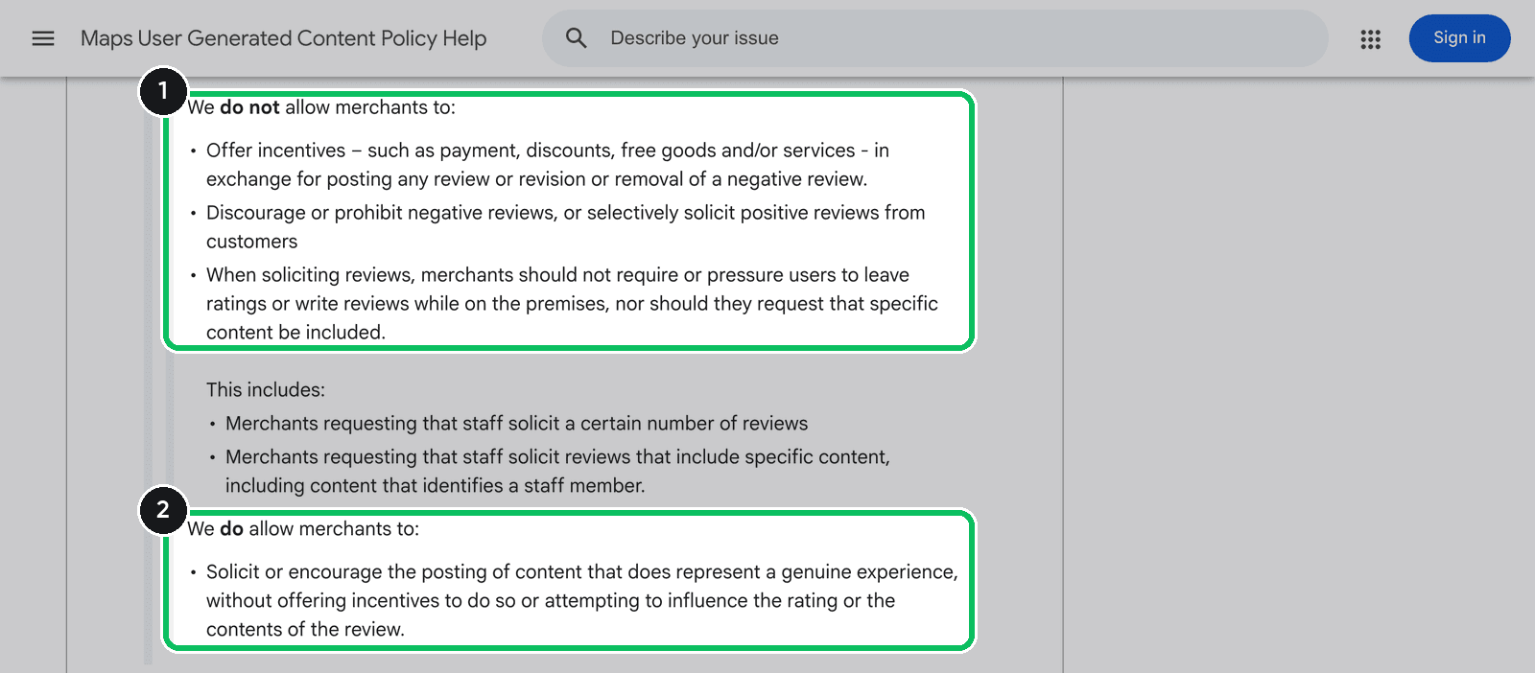Click the 'We do allow merchants to:' heading
This screenshot has height=673, width=1535.
click(303, 529)
